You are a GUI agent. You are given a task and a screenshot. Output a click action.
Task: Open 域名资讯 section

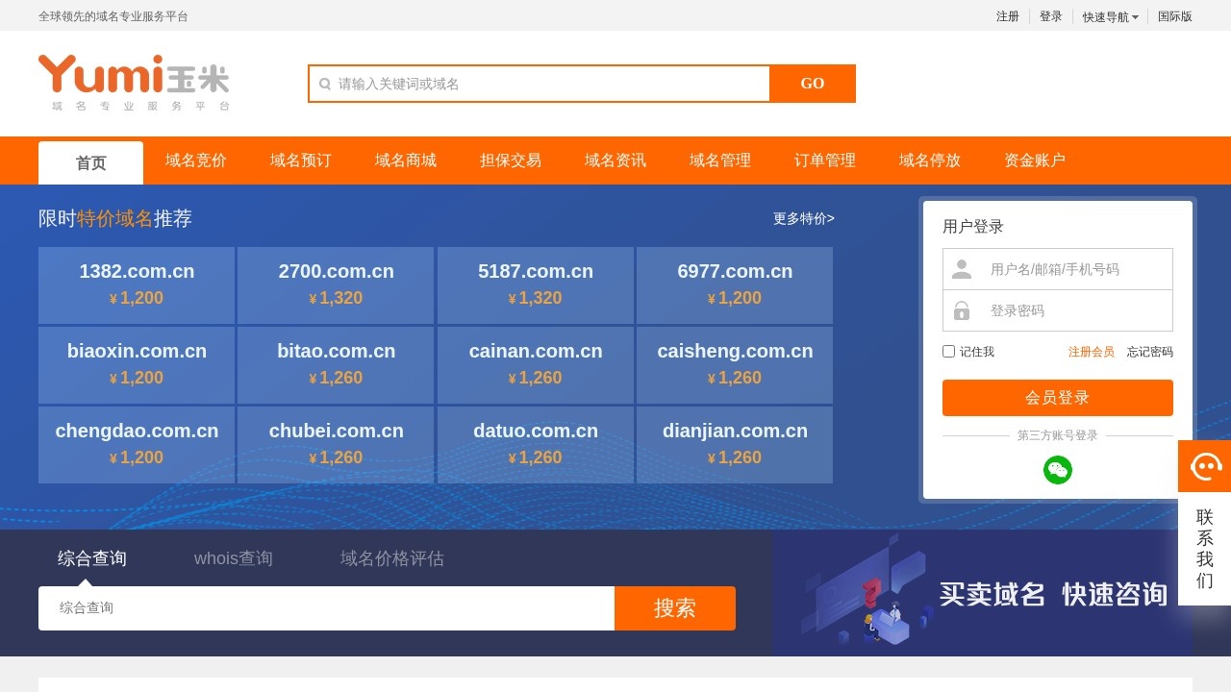coord(615,161)
